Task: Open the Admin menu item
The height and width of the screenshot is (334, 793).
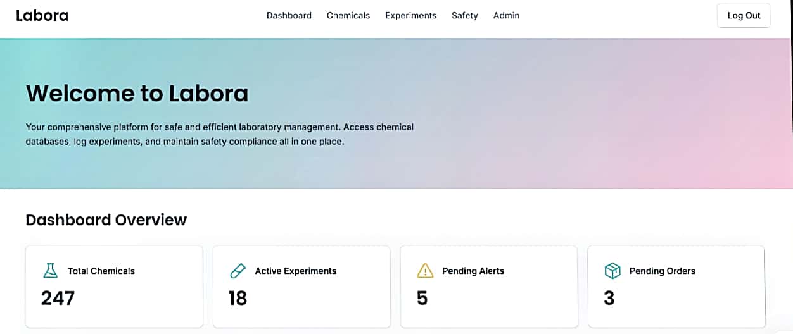Action: click(506, 16)
